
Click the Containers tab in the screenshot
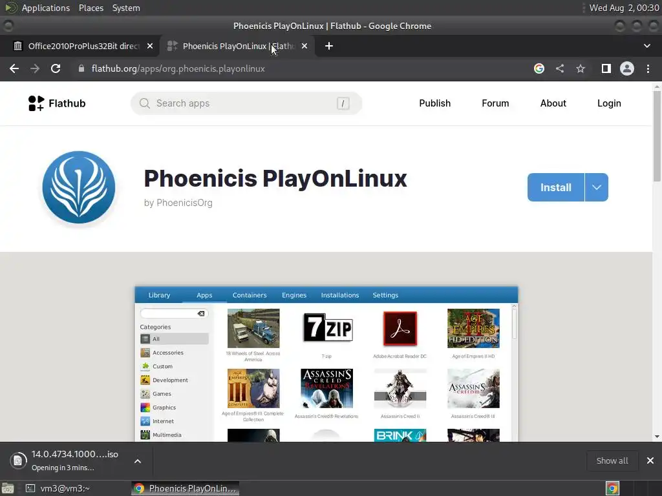click(x=250, y=295)
